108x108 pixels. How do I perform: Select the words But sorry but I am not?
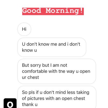tap(45, 65)
